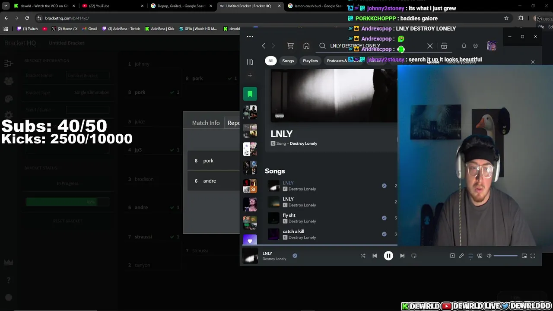This screenshot has height=311, width=553.
Task: Open the Home / X bookmark
Action: pos(64,29)
